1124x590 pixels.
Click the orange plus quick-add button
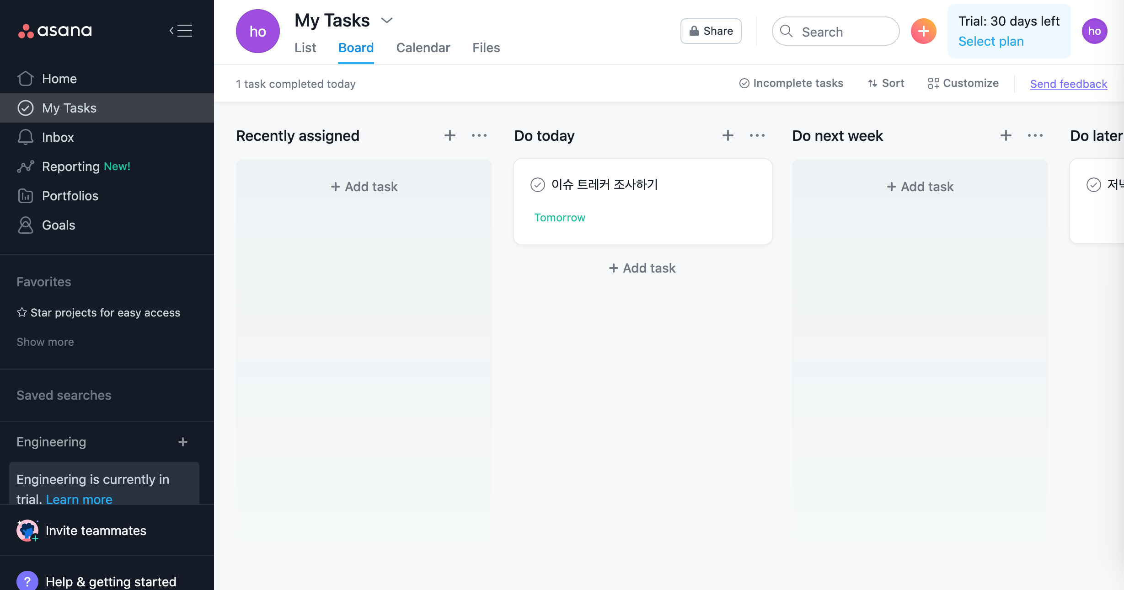[x=923, y=31]
